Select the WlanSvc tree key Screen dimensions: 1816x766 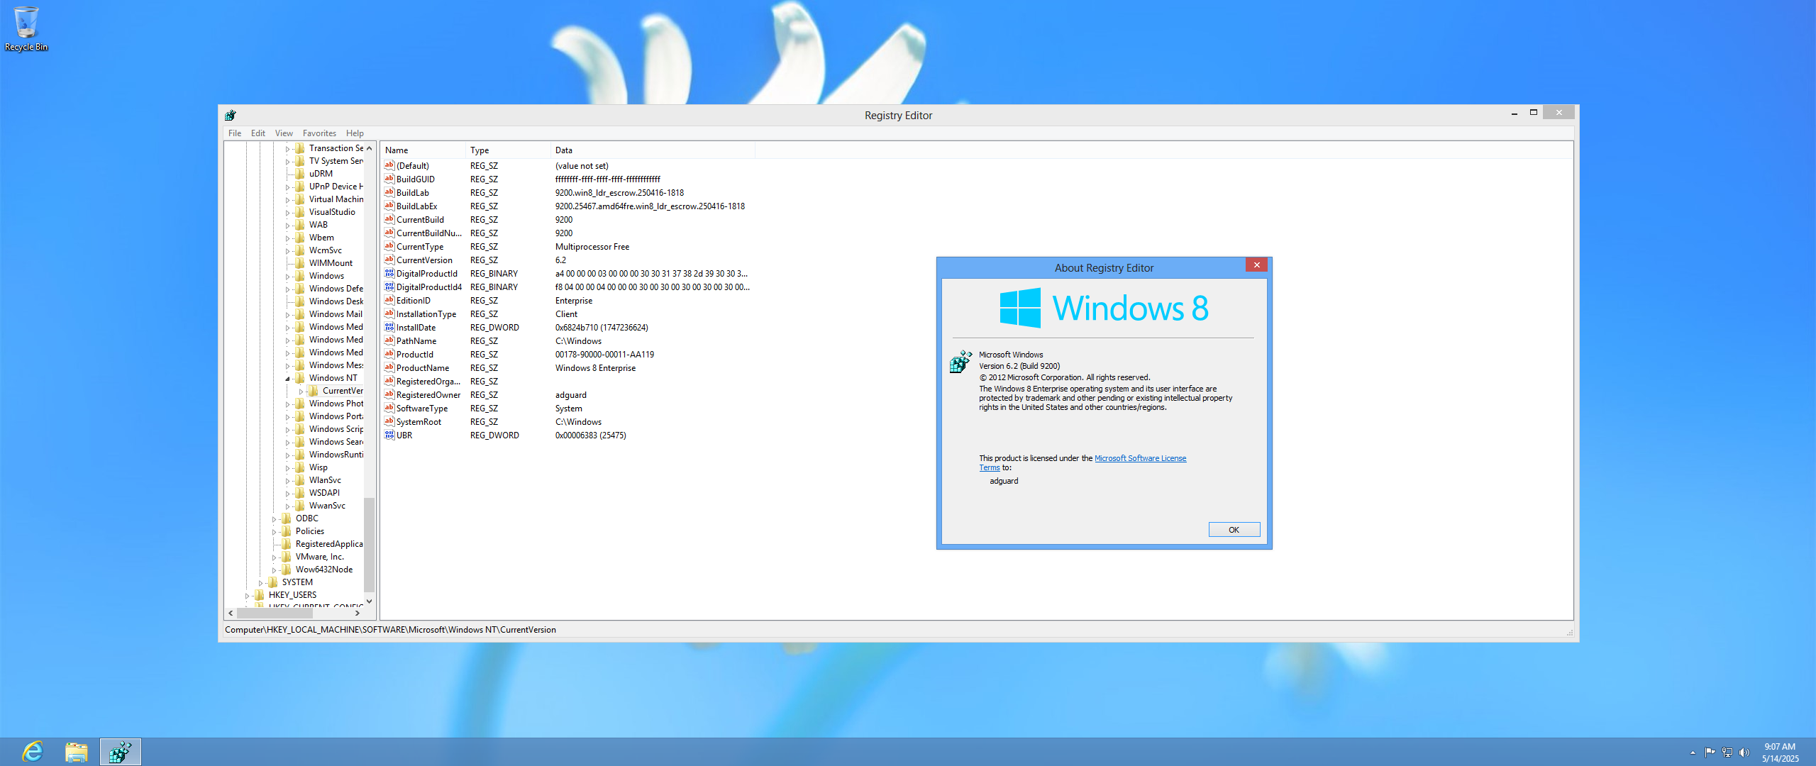pyautogui.click(x=325, y=479)
